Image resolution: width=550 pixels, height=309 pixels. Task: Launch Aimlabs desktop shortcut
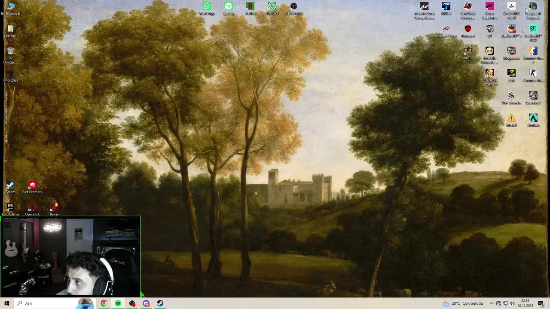coord(533,121)
